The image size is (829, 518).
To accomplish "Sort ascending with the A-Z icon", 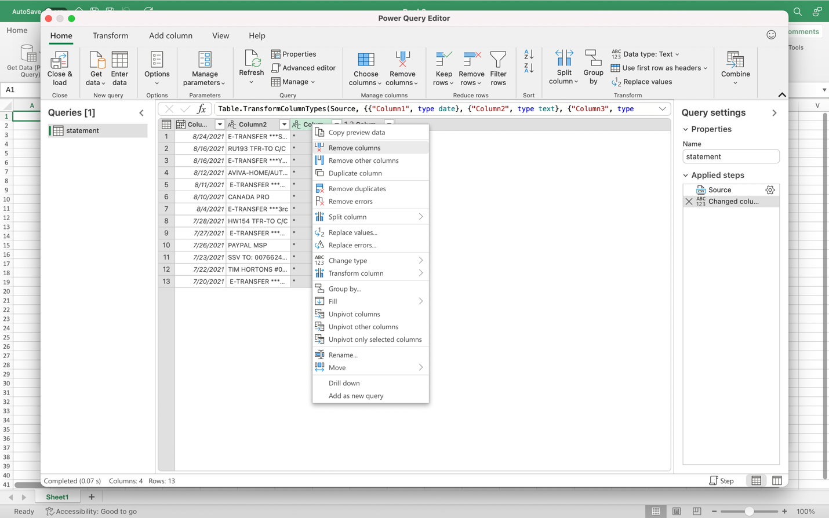I will (x=529, y=54).
